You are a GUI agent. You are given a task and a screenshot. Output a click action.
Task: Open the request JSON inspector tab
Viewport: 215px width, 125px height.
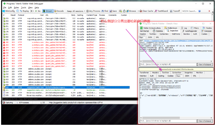click(150, 37)
